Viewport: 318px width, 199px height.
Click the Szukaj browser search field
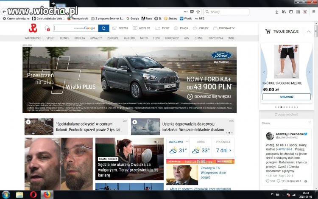(x=226, y=12)
